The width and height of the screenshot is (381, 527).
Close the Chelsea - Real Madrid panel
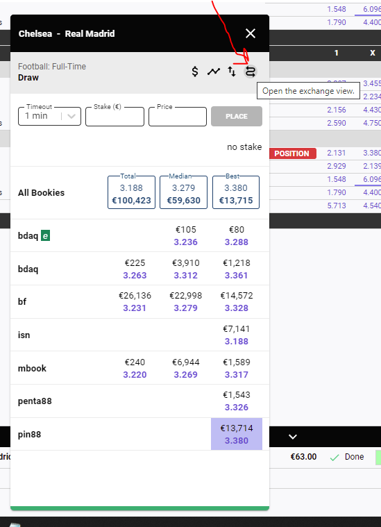click(x=251, y=33)
